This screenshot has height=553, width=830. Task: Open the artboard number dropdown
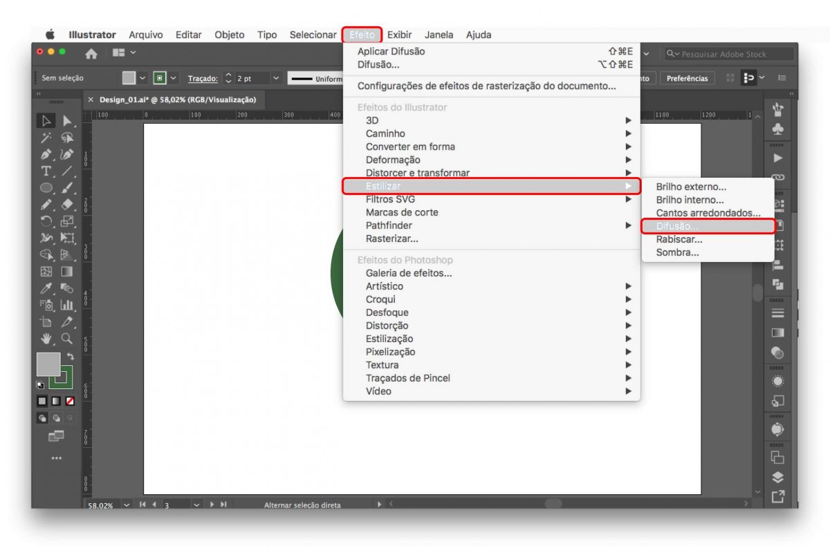[196, 505]
